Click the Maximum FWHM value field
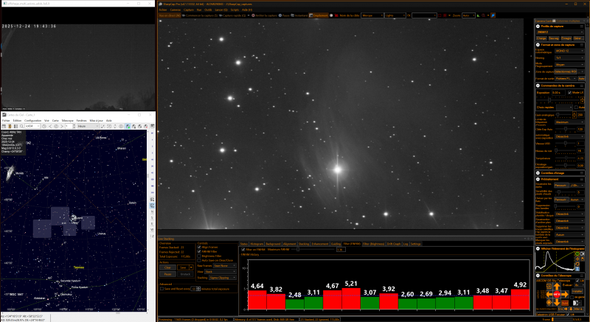The image size is (590, 322). (341, 250)
